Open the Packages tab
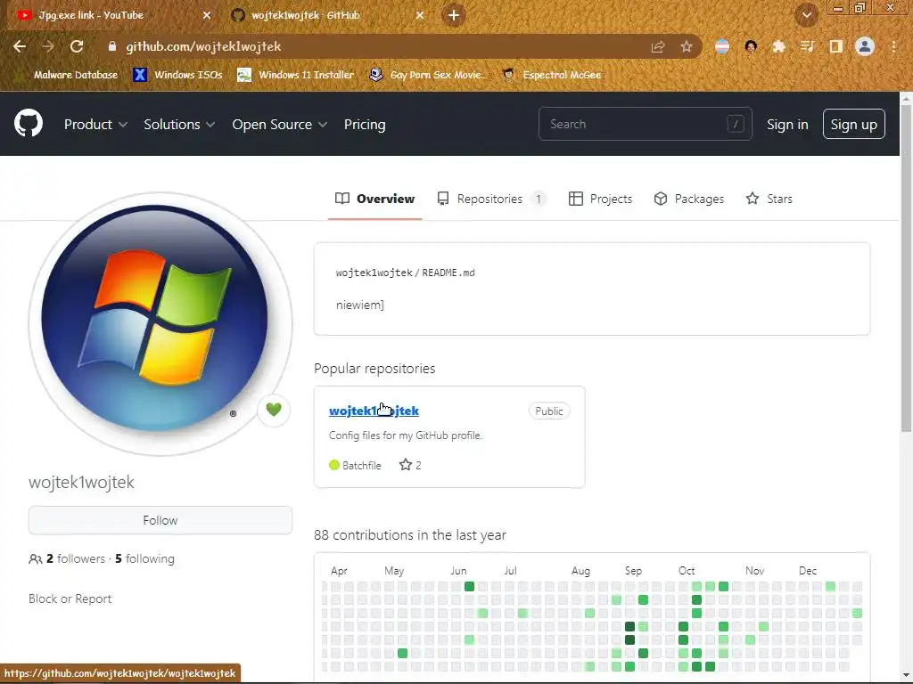The image size is (913, 684). tap(689, 199)
